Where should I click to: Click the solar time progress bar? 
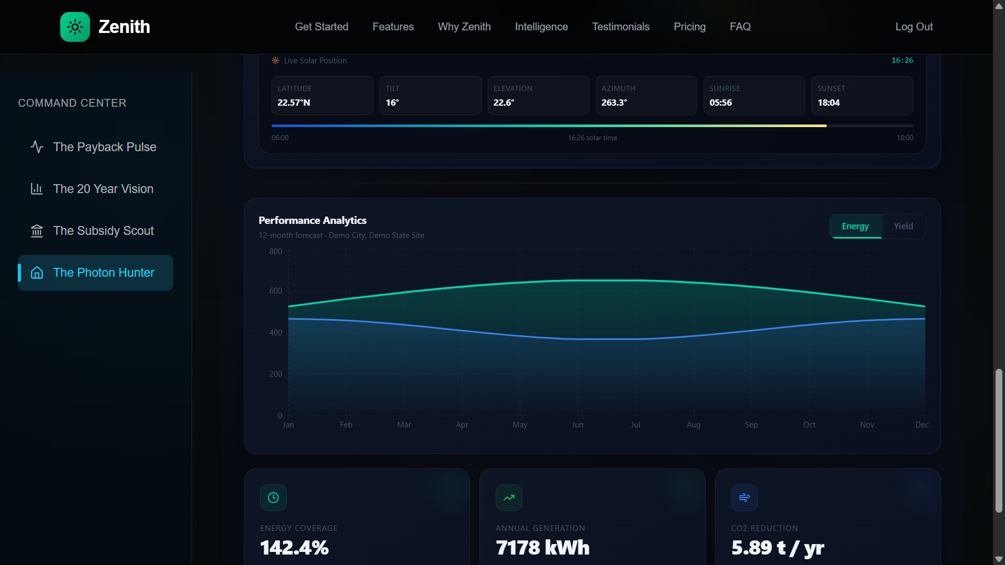pyautogui.click(x=591, y=126)
